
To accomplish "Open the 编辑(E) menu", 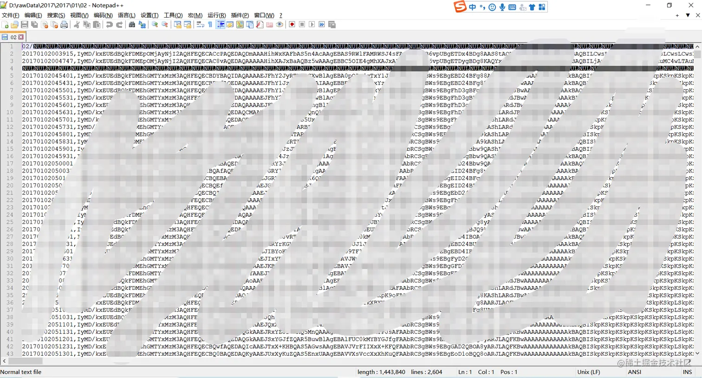I will pyautogui.click(x=33, y=15).
